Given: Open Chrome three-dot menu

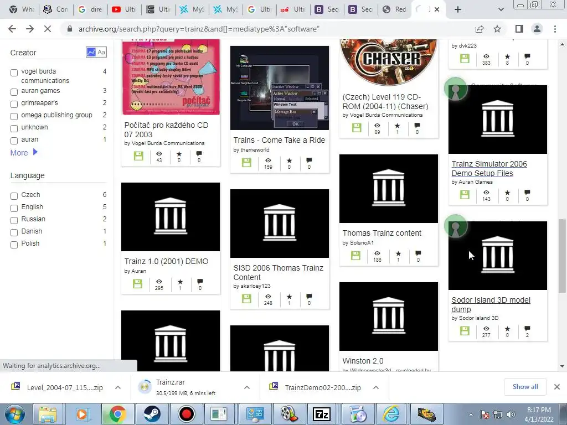Looking at the screenshot, I should (555, 29).
